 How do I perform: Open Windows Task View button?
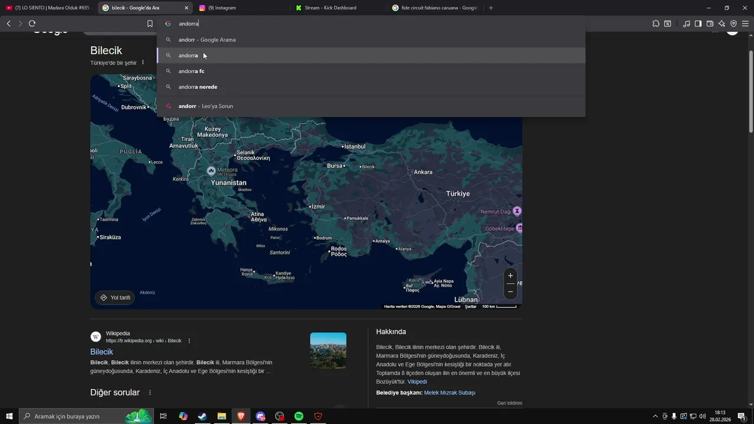click(x=163, y=416)
